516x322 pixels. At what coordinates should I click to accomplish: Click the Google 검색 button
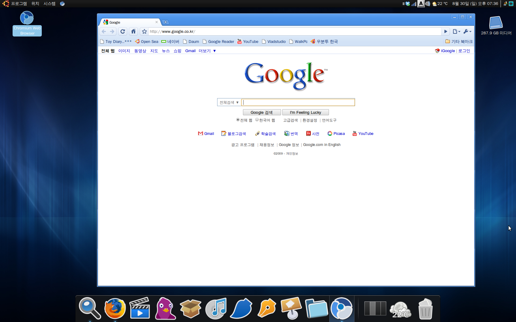click(262, 112)
